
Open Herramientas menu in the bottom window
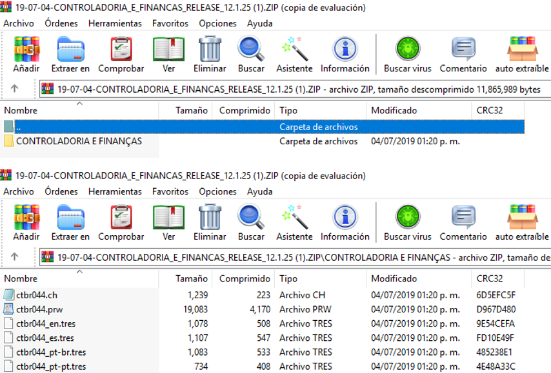[x=115, y=191]
